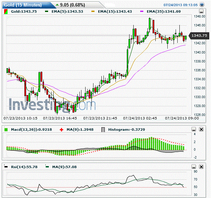The width and height of the screenshot is (211, 198).
Task: Click the green EMA(5) color swatch
Action: pos(47,12)
